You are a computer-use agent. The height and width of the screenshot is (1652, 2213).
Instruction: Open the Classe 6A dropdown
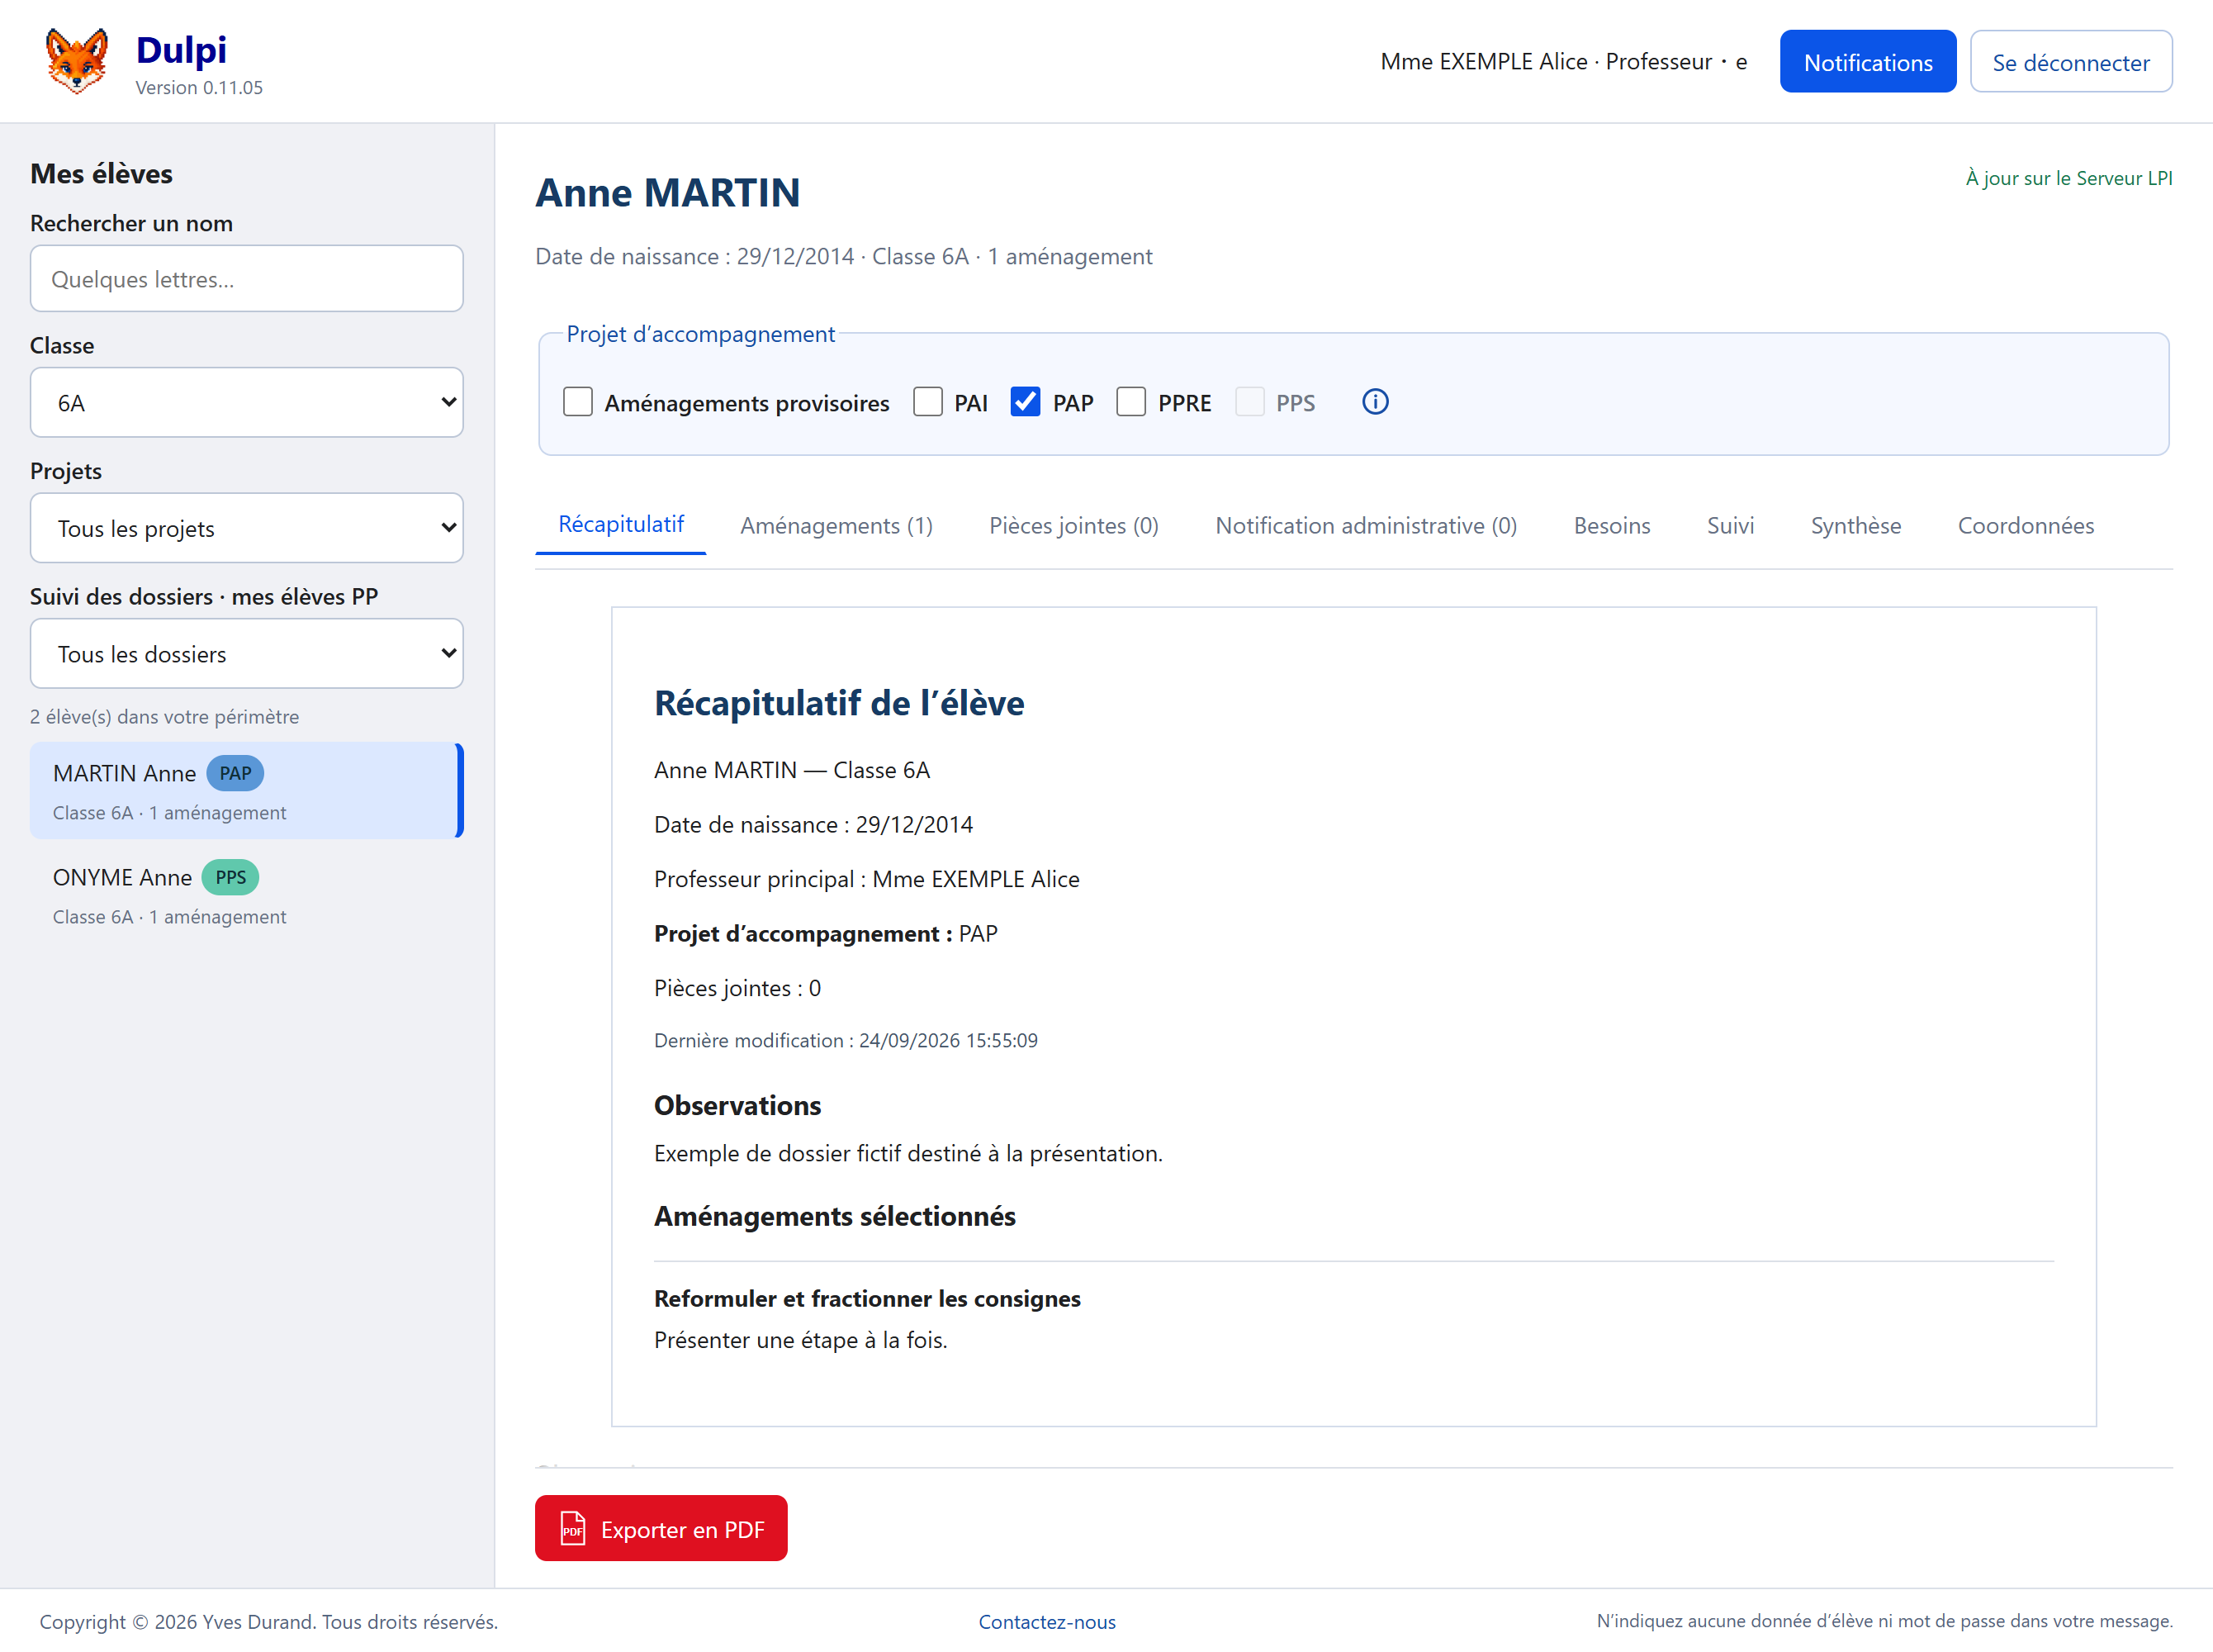click(247, 402)
